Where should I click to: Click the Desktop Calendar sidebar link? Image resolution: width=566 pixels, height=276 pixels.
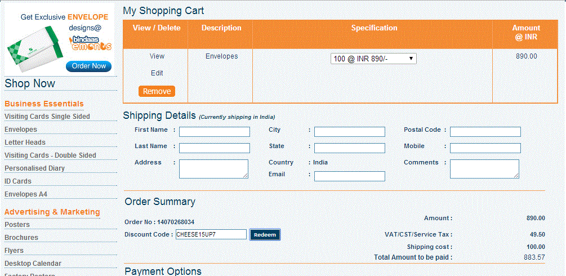33,264
